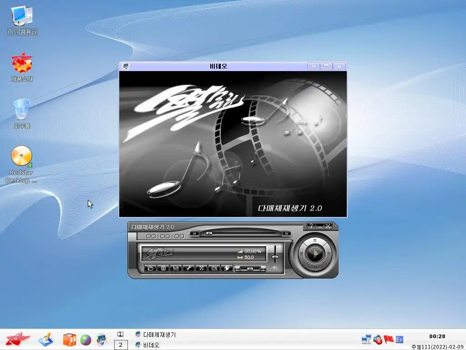Click the 30.00% volume readout

point(253,251)
